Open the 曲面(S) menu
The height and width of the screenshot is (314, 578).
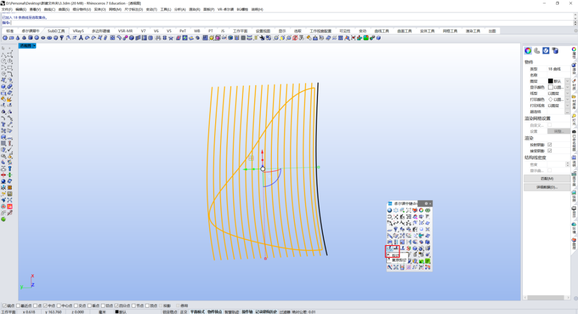pos(64,9)
